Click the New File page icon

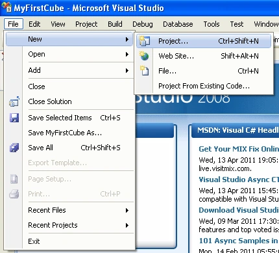point(144,71)
